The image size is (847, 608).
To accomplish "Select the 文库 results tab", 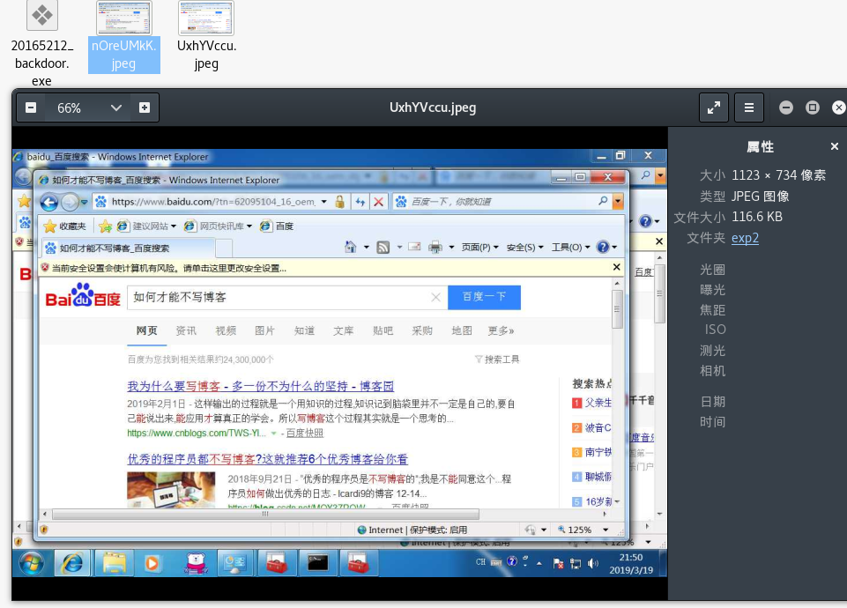I will tap(344, 331).
